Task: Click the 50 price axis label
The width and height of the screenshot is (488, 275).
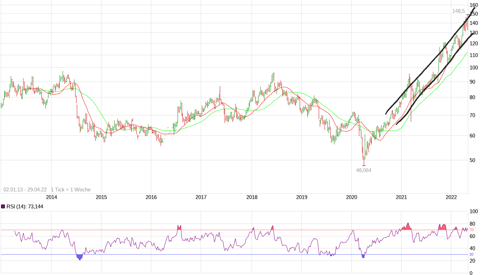Action: [472, 160]
